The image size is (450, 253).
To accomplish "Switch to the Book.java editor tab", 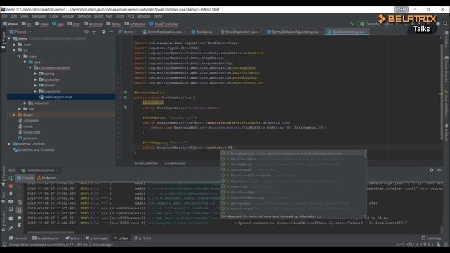I will [201, 32].
